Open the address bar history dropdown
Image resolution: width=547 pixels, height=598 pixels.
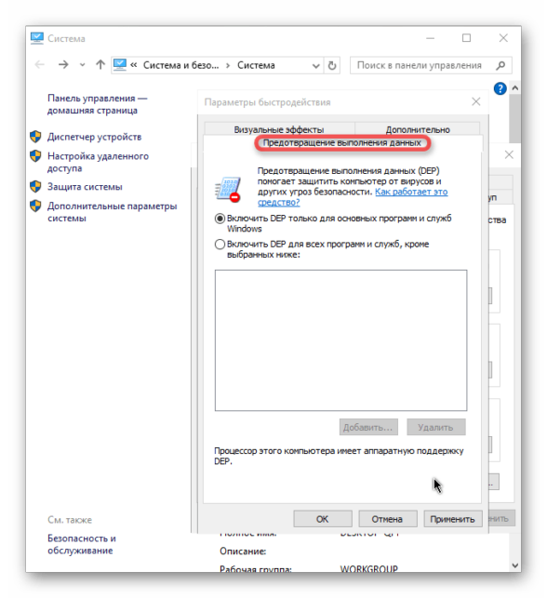[x=316, y=66]
